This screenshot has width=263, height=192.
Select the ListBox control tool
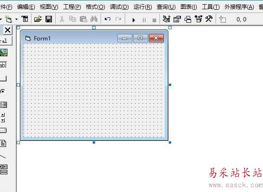[4, 105]
